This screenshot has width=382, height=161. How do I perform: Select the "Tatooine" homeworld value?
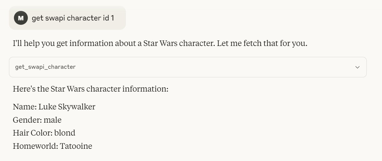(x=76, y=146)
